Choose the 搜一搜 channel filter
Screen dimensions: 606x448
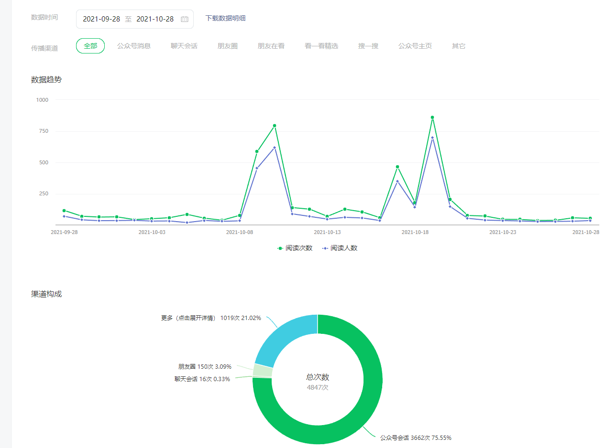[368, 46]
